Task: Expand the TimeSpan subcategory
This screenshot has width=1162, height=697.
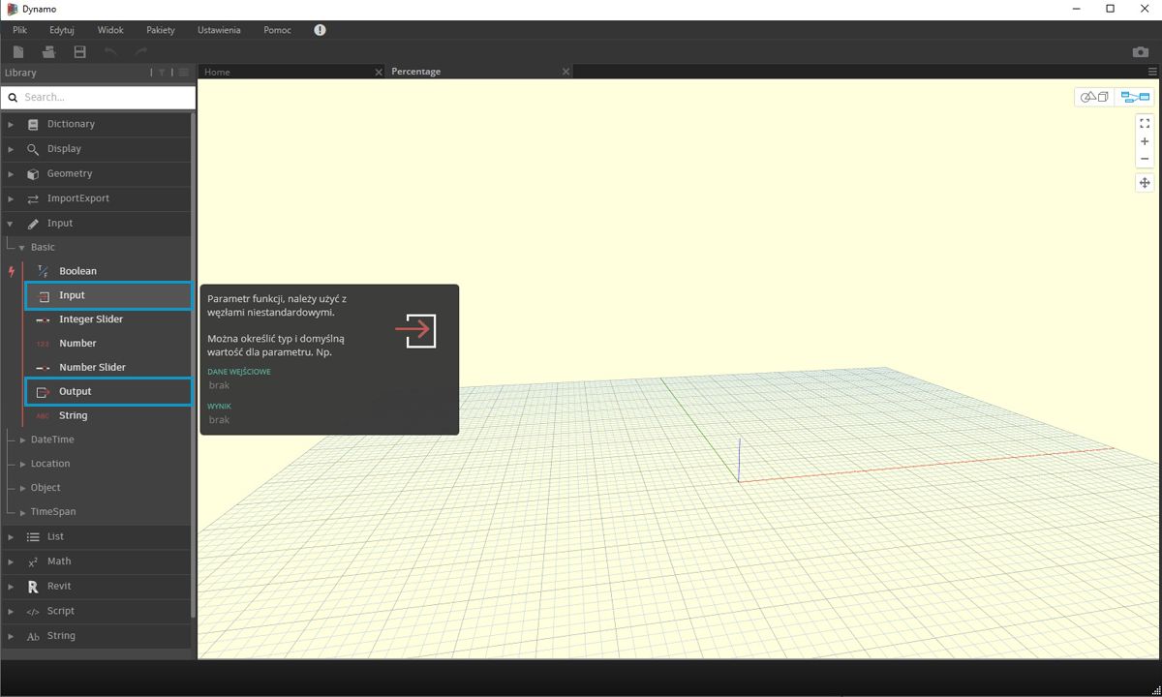Action: point(23,512)
